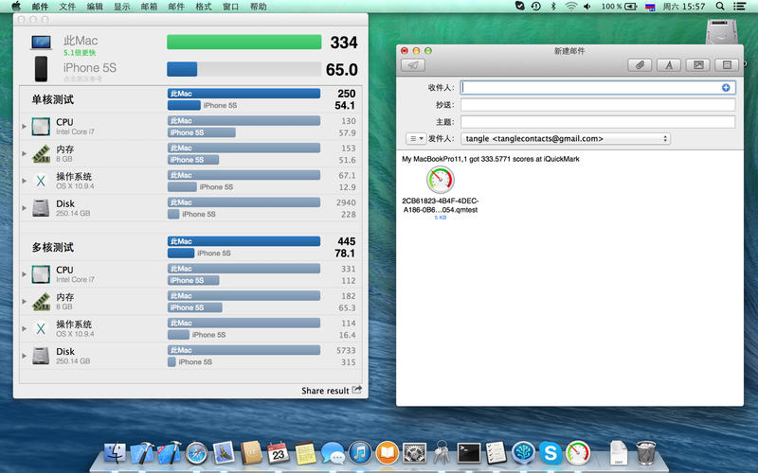Click the clock showing 周六 15:57

(x=683, y=7)
